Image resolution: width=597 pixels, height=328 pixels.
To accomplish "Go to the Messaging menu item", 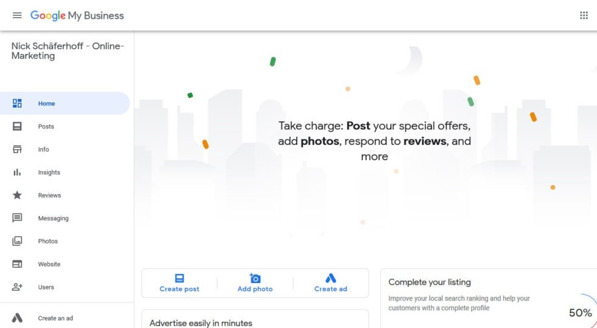I will (54, 218).
